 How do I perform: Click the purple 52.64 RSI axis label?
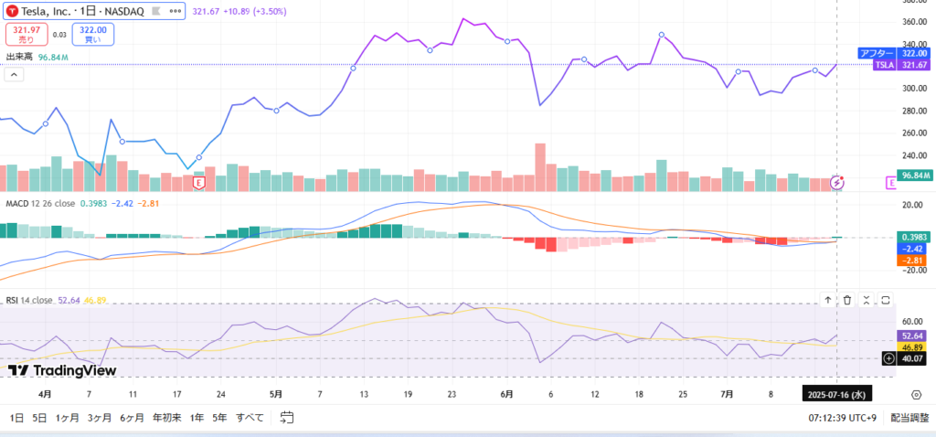tap(914, 335)
